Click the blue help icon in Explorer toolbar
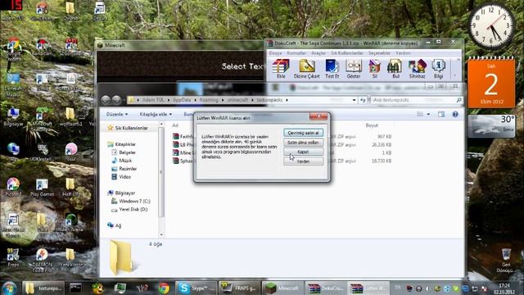Viewport: 524px width, 295px height. tap(455, 115)
